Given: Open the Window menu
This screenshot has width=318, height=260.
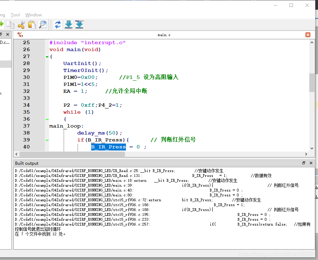Looking at the screenshot, I should (x=33, y=15).
